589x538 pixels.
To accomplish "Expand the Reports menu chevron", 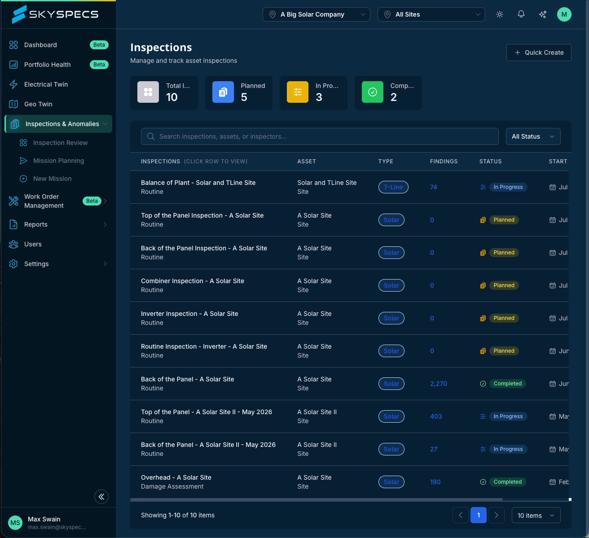I will [x=105, y=224].
